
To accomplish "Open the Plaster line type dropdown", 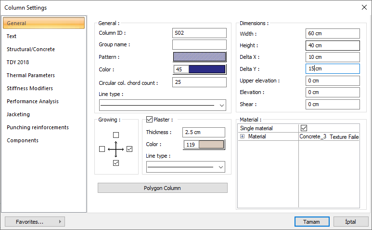I will 220,167.
